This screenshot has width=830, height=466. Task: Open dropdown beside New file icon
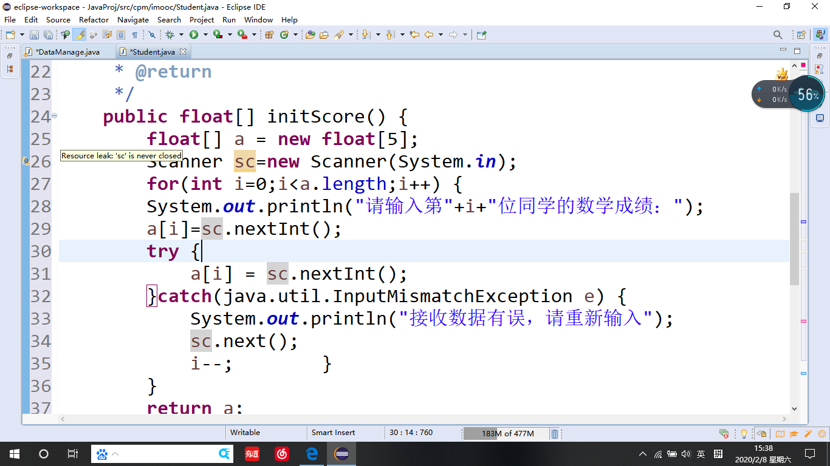[x=22, y=35]
